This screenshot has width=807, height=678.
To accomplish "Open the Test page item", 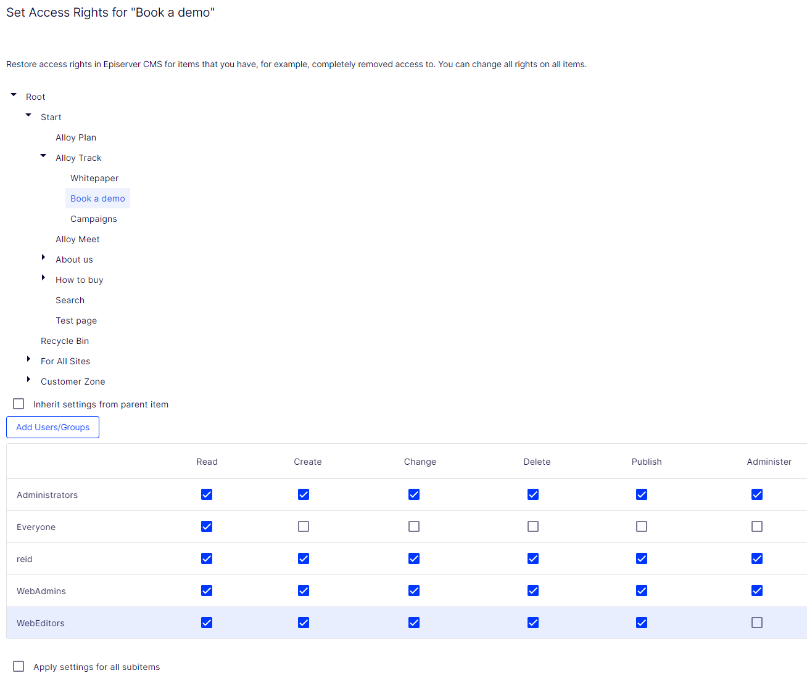I will click(76, 320).
